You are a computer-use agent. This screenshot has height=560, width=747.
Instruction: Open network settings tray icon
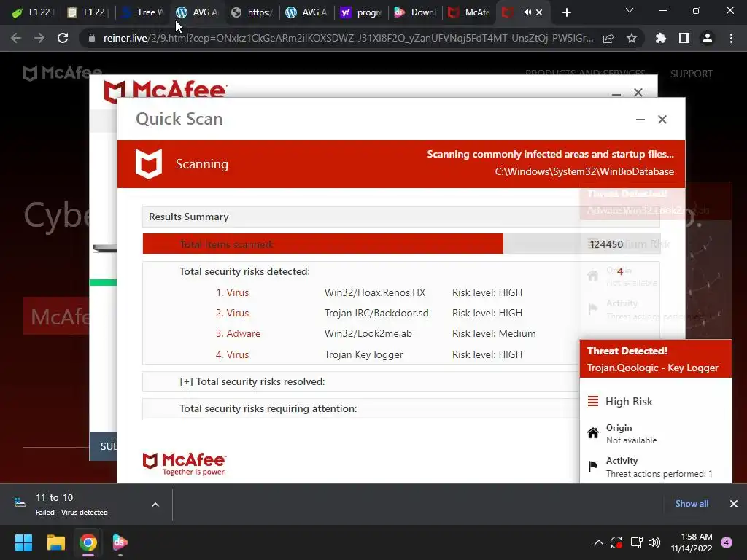pyautogui.click(x=636, y=542)
